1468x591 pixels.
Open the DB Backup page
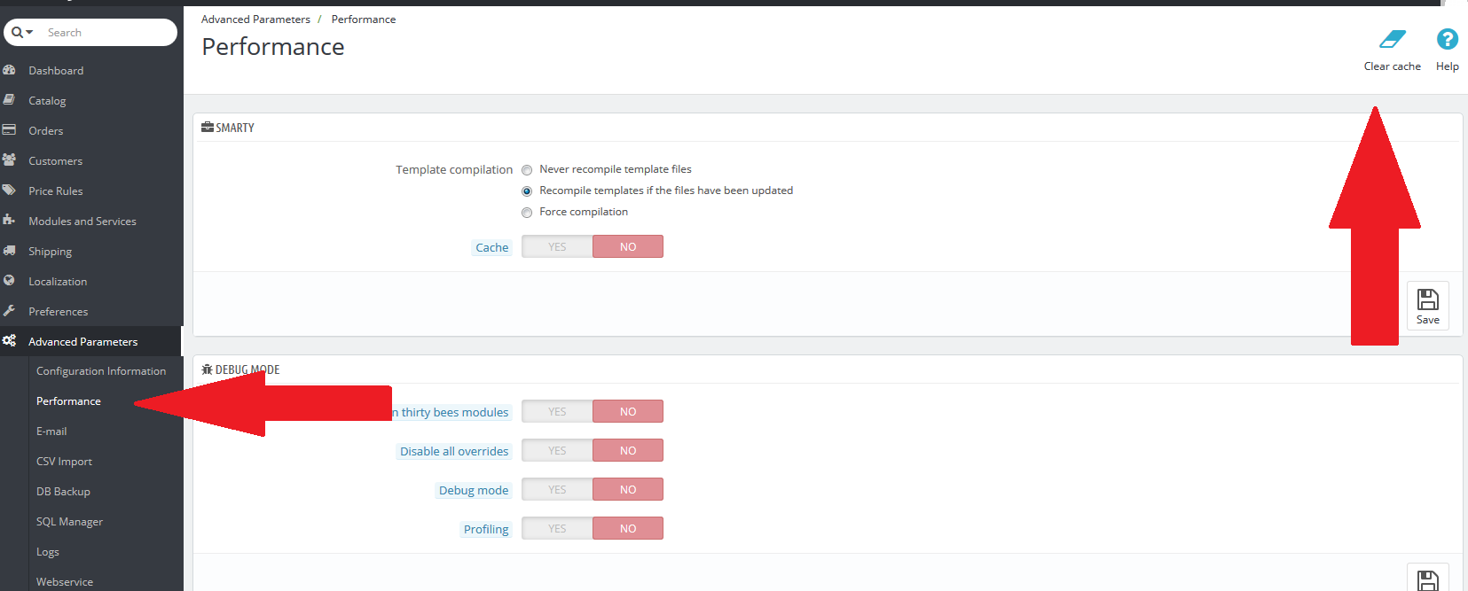point(63,492)
